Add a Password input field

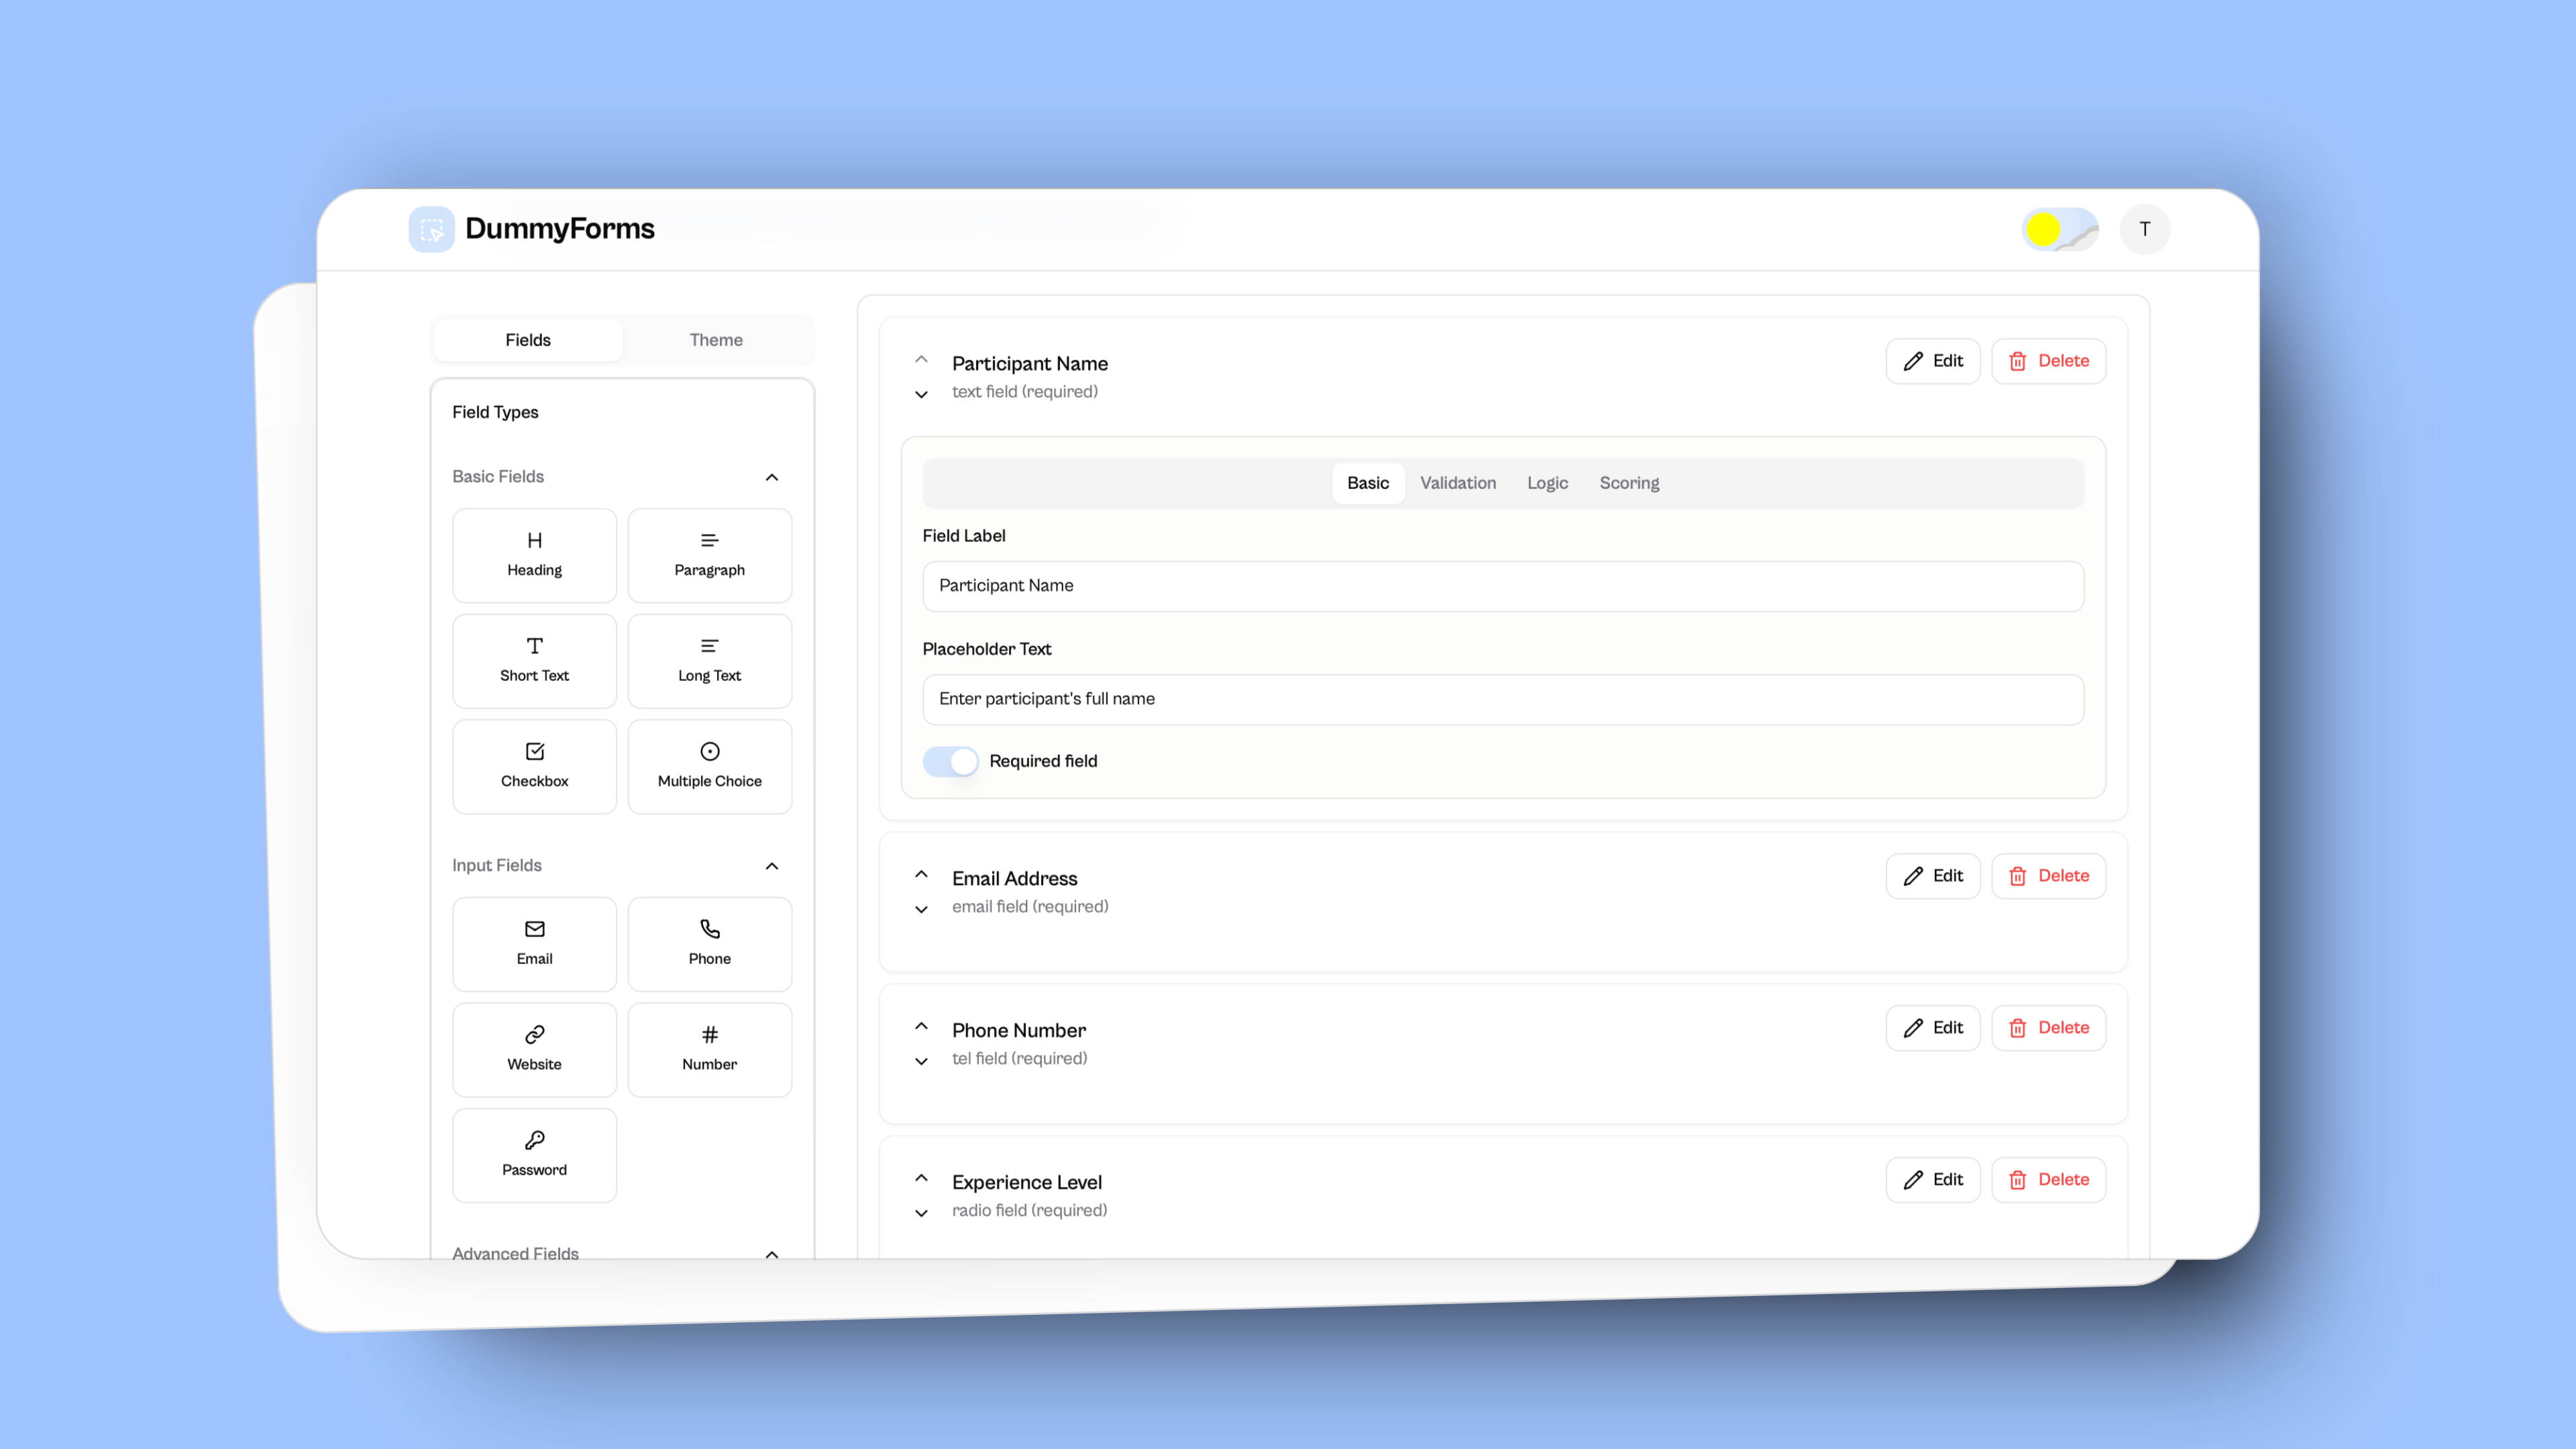pos(534,1155)
